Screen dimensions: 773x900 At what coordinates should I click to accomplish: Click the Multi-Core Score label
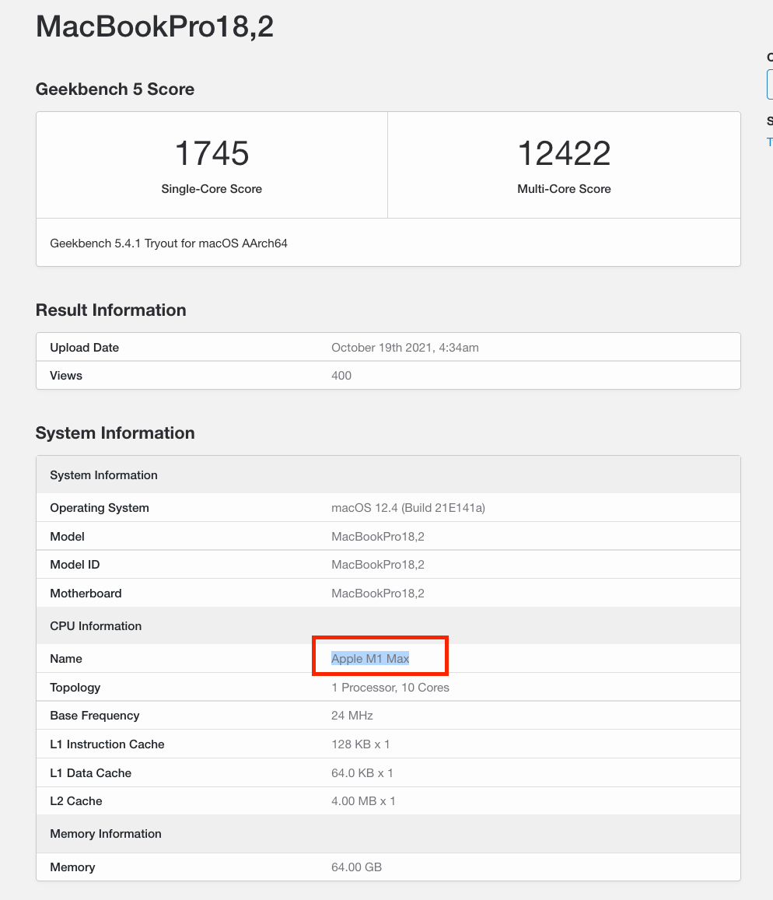pos(564,189)
